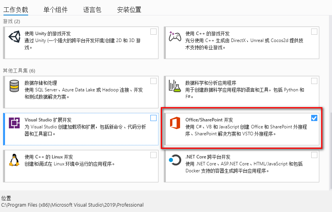This screenshot has height=212, width=332.
Task: Click the C++ game controller icon
Action: (x=175, y=36)
